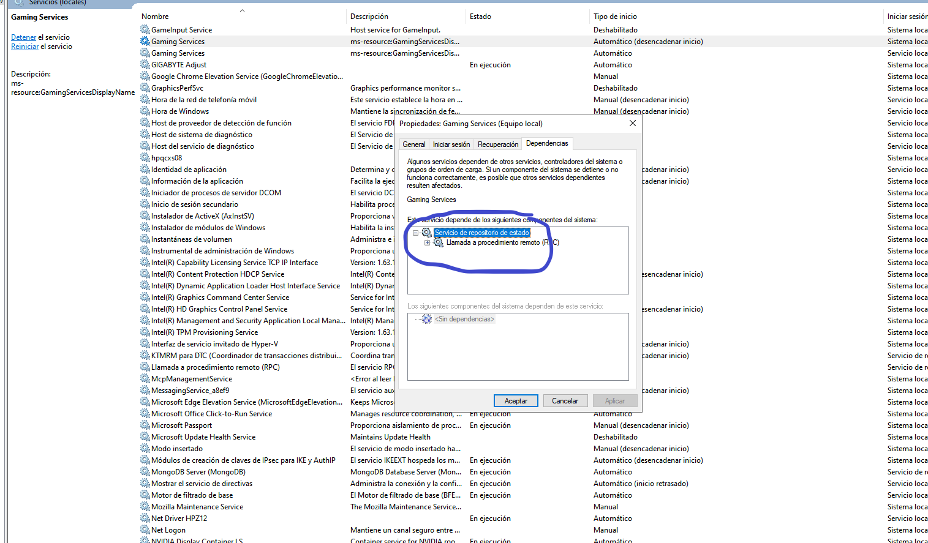Open the Iniciar sesión tab in the dialog
Image resolution: width=928 pixels, height=543 pixels.
451,144
